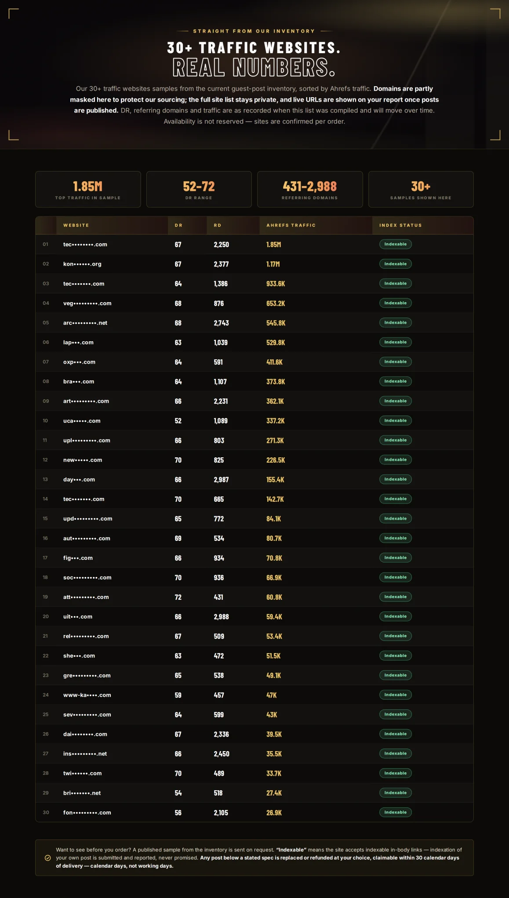Click the row number 27 label

tap(46, 753)
